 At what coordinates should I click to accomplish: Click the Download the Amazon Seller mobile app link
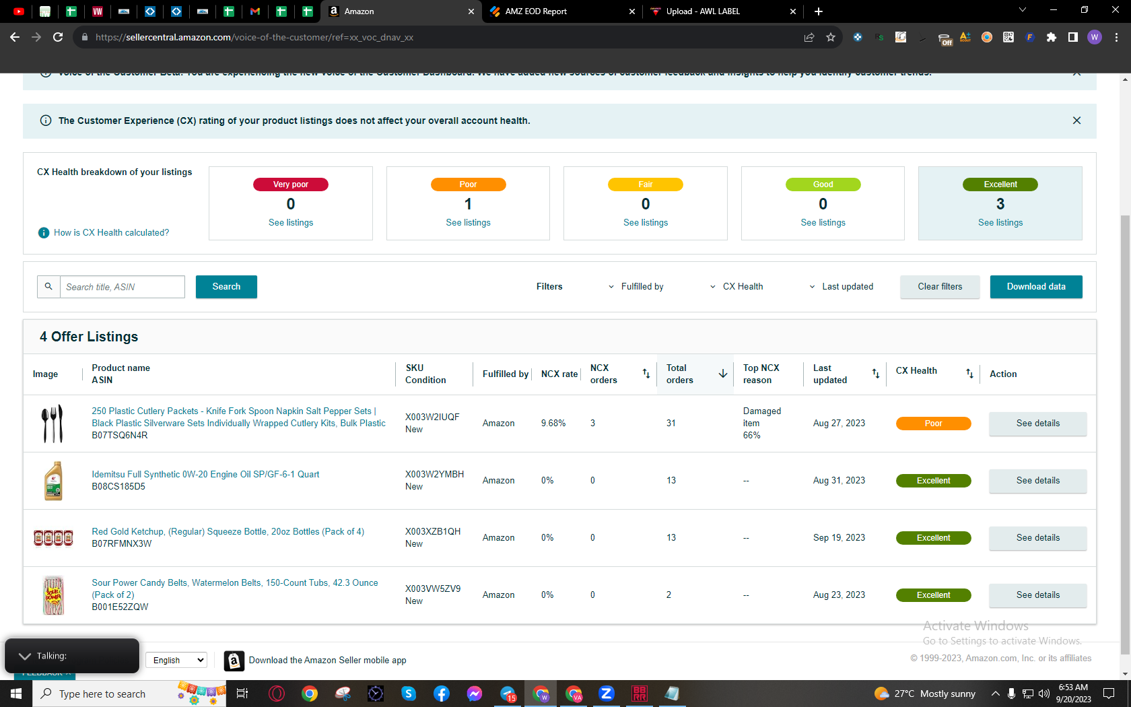coord(327,661)
